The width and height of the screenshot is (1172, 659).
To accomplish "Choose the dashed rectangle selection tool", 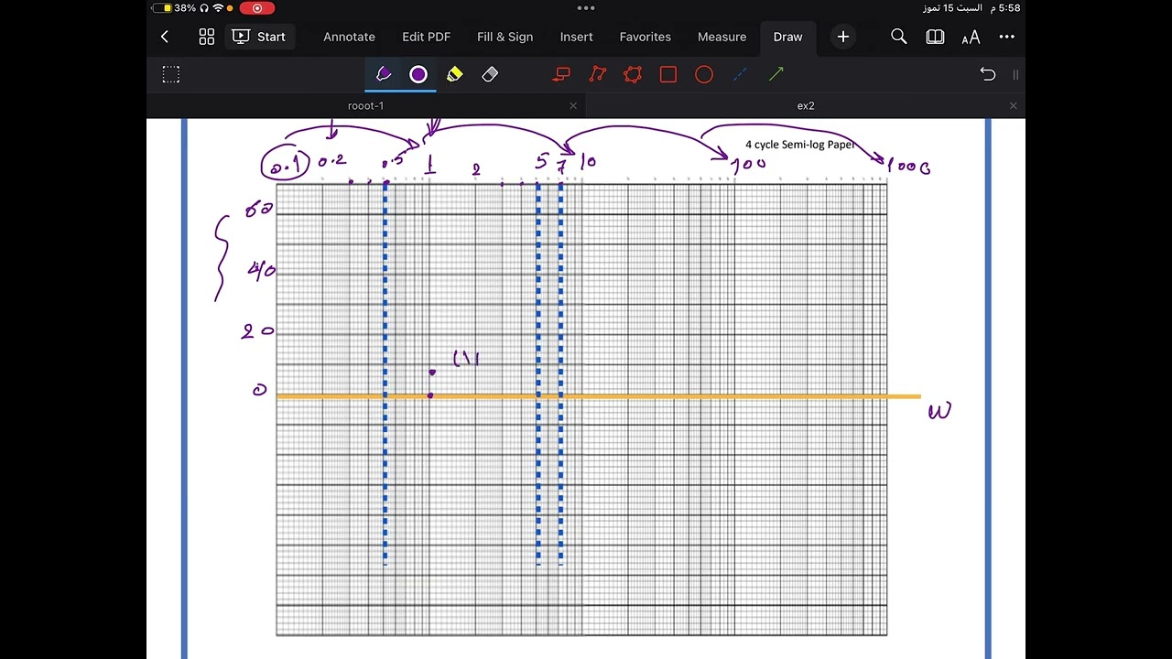I will (171, 74).
